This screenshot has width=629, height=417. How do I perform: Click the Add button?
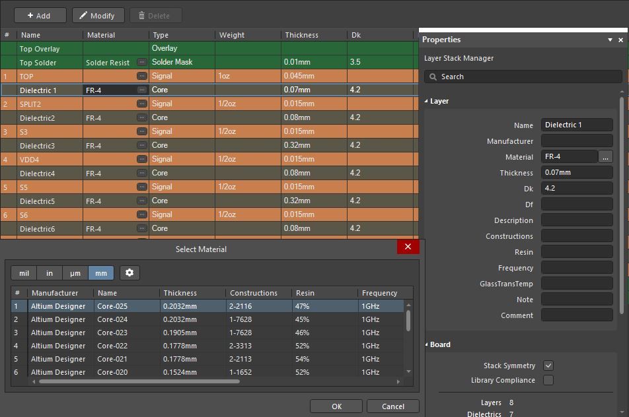tap(40, 15)
